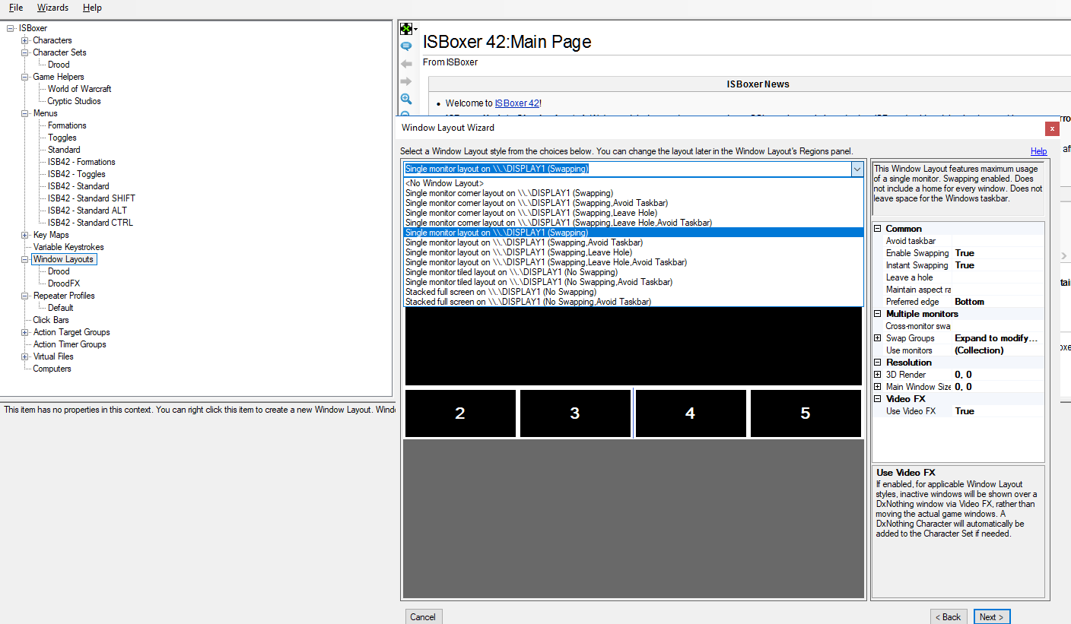
Task: Select the Use Video FX True value
Action: click(x=965, y=411)
